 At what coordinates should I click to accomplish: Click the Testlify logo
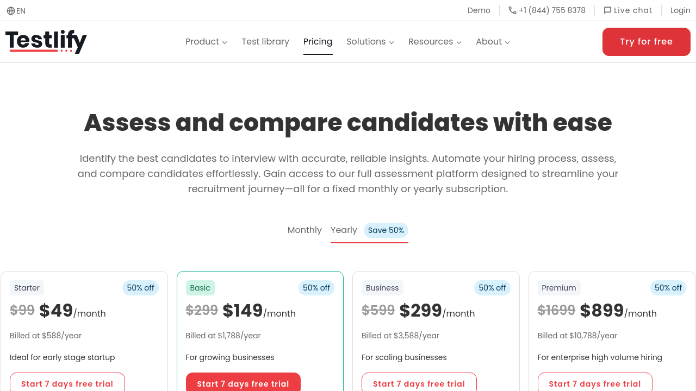[46, 42]
